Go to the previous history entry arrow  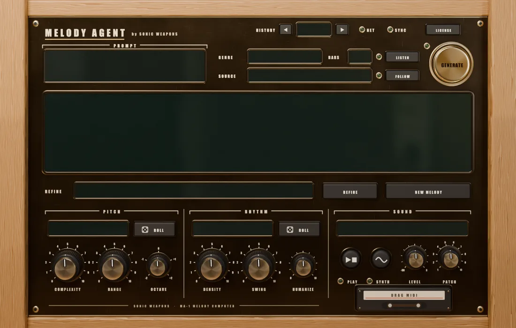[285, 30]
